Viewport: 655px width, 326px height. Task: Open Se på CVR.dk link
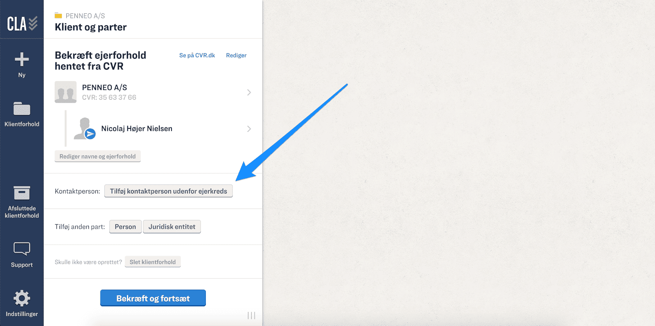pos(197,55)
